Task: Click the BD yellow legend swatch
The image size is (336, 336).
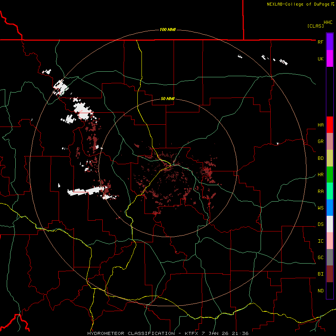Action: click(330, 158)
